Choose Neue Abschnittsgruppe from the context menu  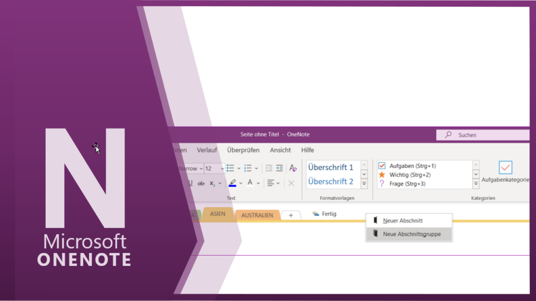click(409, 234)
